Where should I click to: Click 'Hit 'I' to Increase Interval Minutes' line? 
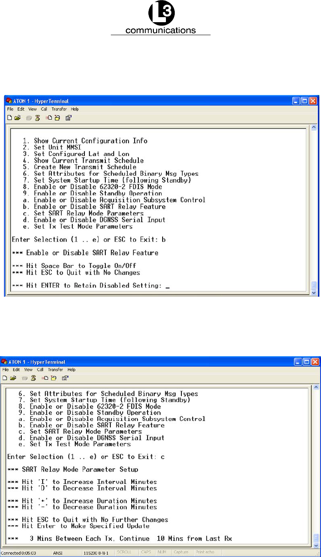[x=82, y=482]
